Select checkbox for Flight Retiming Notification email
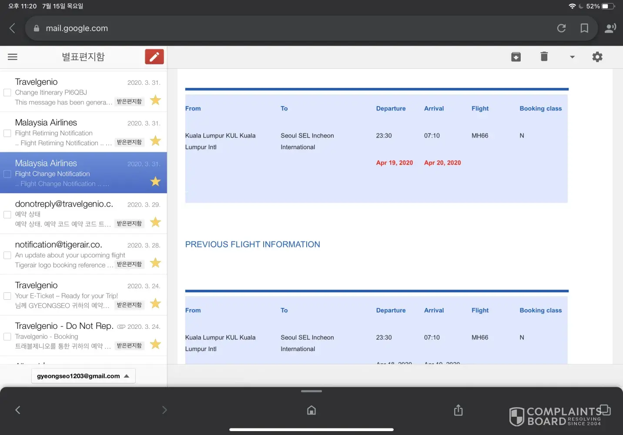Viewport: 623px width, 435px height. [7, 133]
